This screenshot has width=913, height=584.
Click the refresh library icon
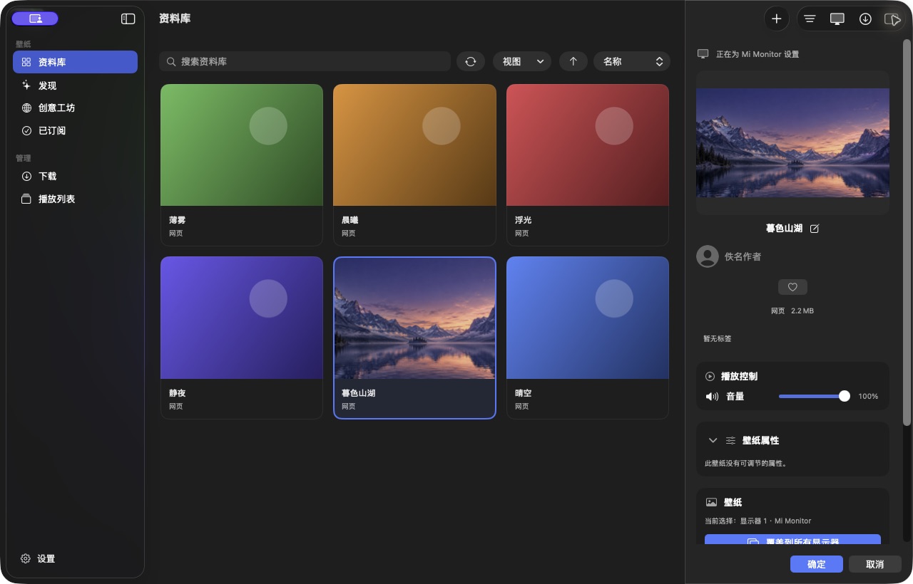[471, 61]
